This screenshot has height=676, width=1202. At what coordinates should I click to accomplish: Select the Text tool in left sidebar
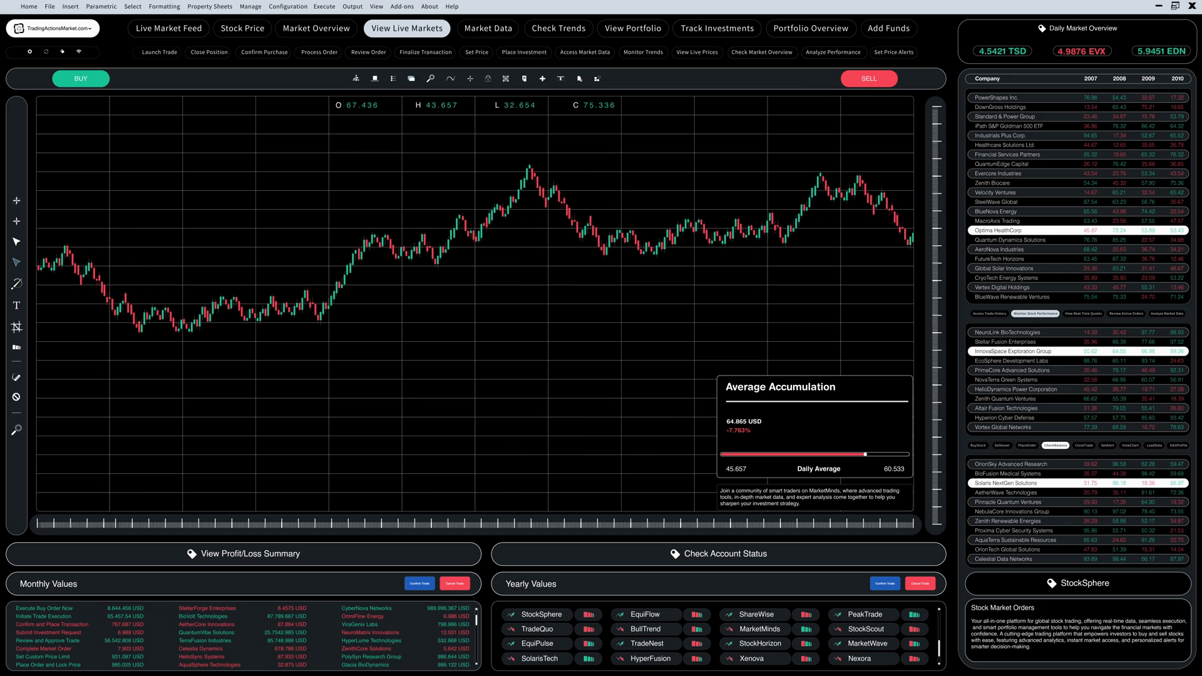(17, 305)
